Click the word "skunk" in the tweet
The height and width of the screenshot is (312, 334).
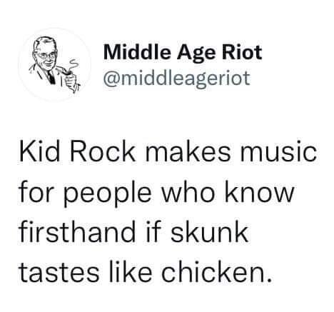[x=209, y=232]
